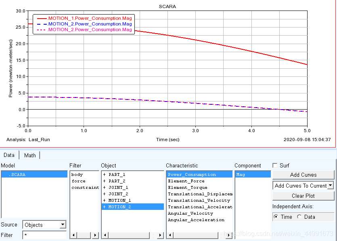Viewport: 337px width, 241px height.
Task: Click the Filter list's right scroll arrow
Action: (x=96, y=235)
